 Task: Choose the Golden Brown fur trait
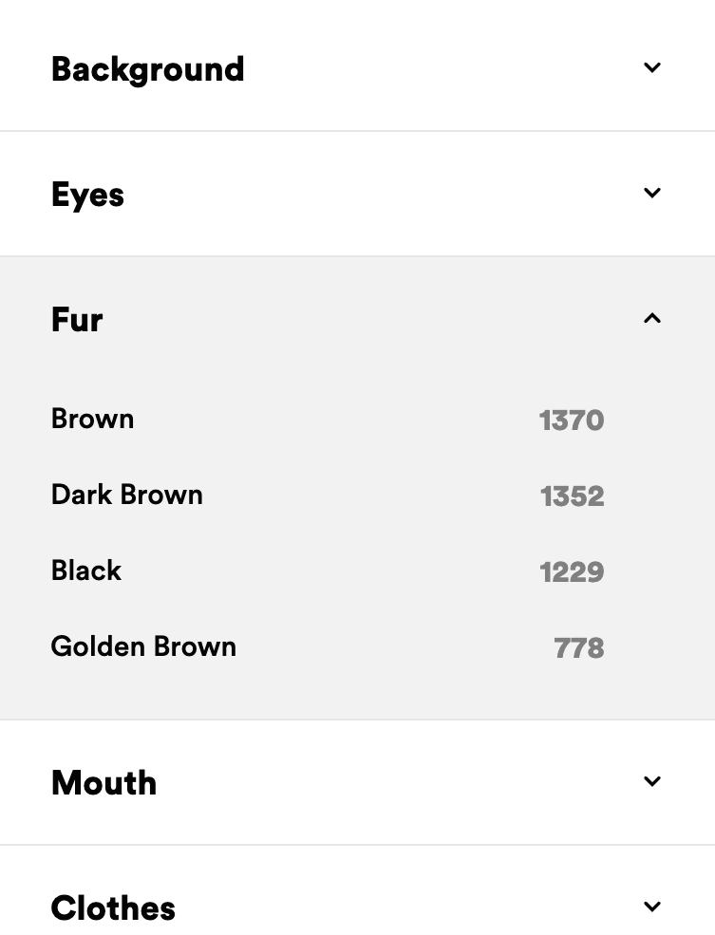[143, 646]
